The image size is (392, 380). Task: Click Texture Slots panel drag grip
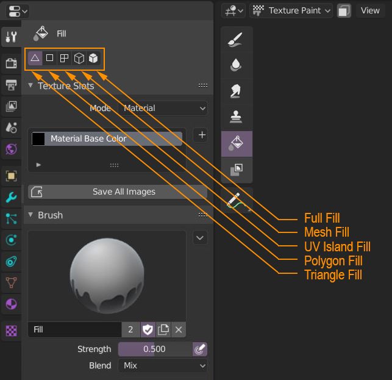click(203, 86)
